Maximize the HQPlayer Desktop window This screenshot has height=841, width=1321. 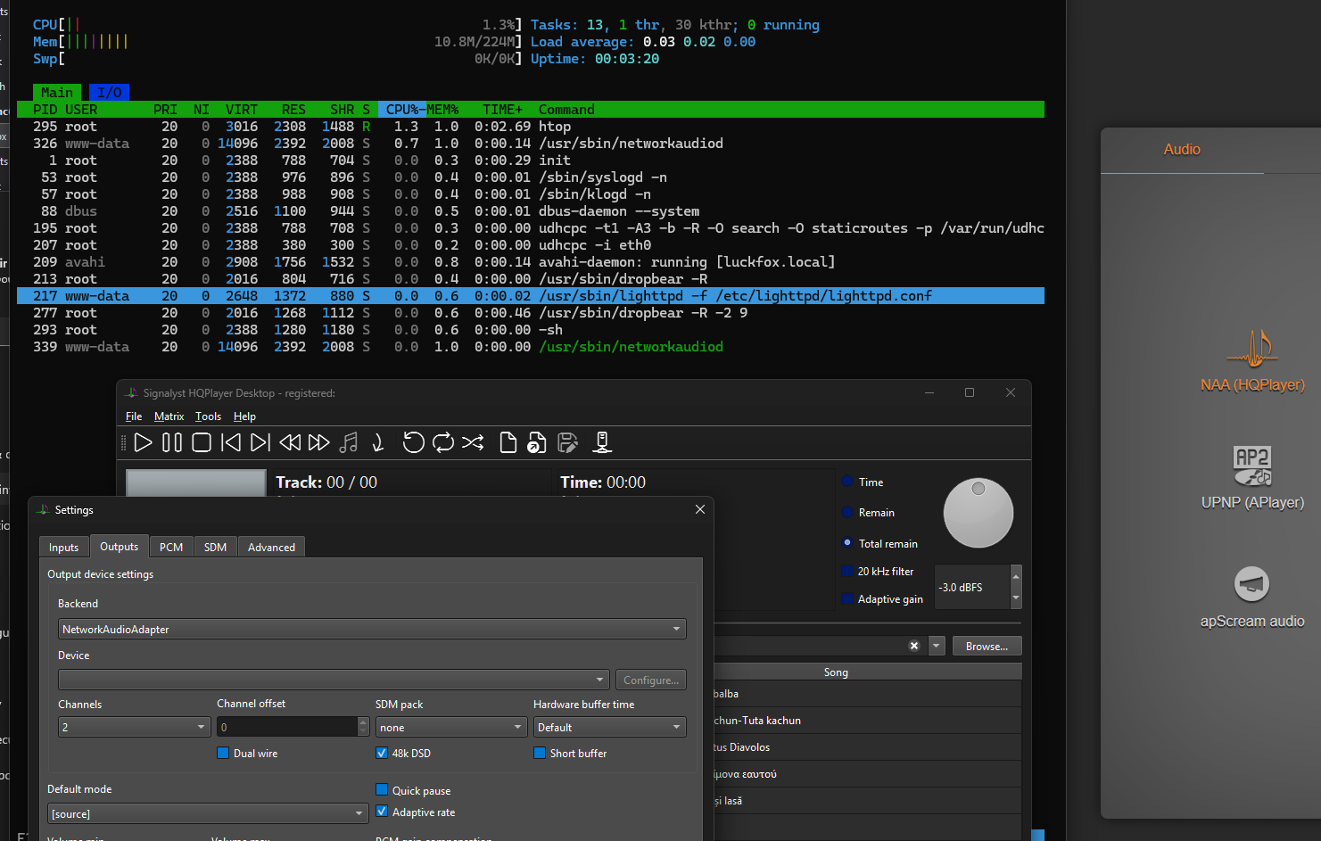[970, 392]
